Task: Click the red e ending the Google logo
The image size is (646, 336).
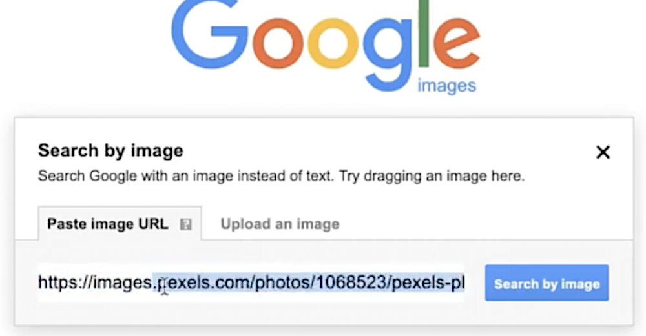Action: tap(456, 43)
